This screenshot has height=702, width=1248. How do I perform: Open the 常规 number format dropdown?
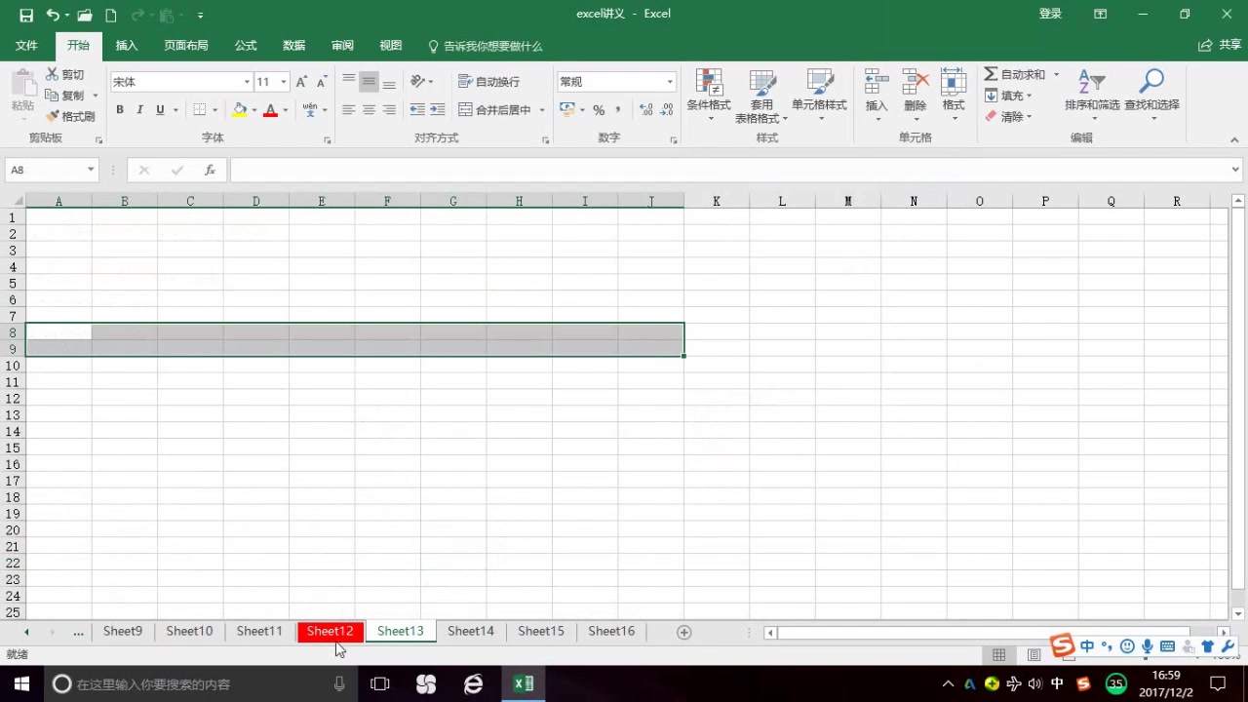click(669, 81)
